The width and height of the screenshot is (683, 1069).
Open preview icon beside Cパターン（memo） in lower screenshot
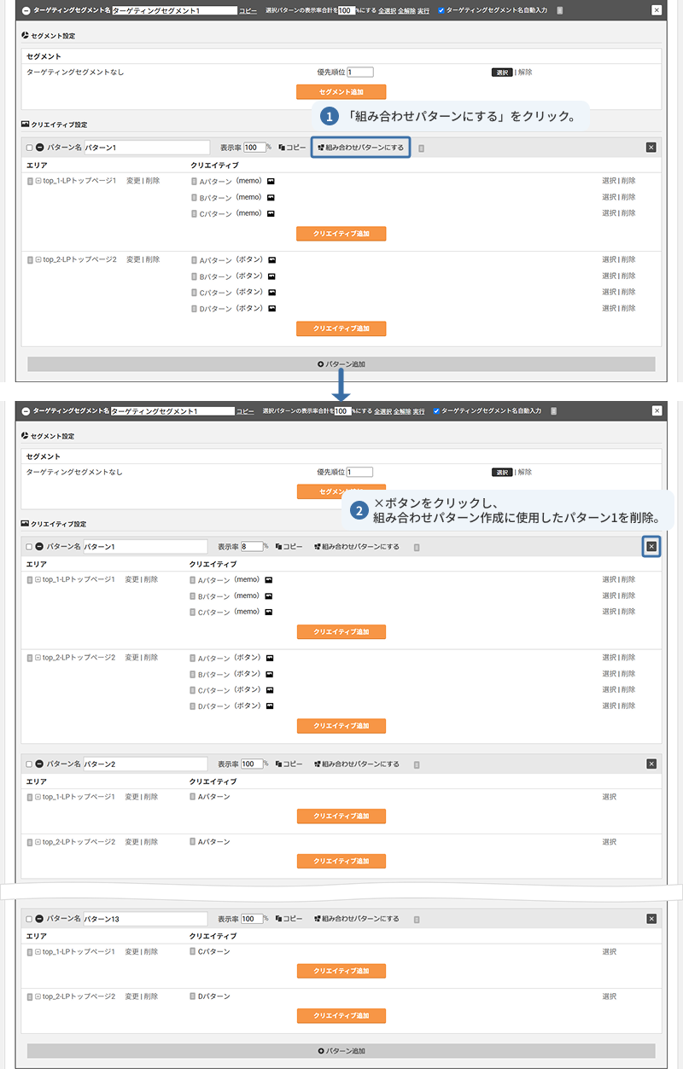tap(269, 612)
